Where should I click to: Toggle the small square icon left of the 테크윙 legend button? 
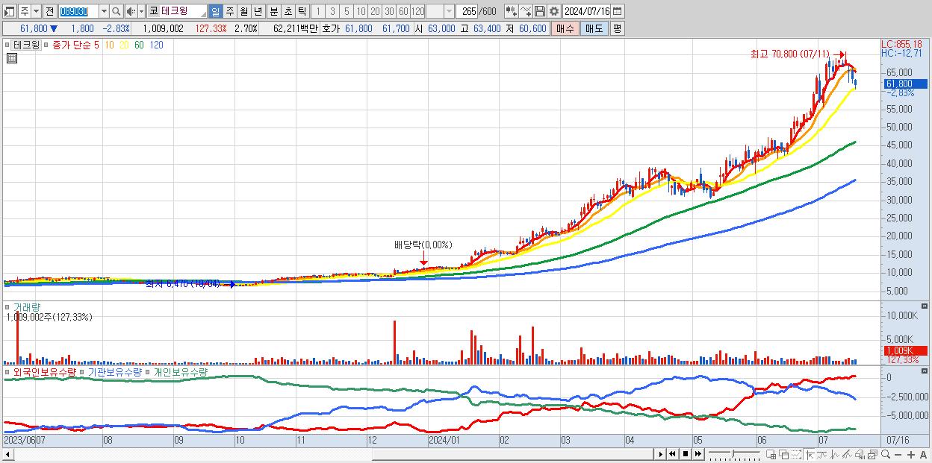click(x=7, y=45)
